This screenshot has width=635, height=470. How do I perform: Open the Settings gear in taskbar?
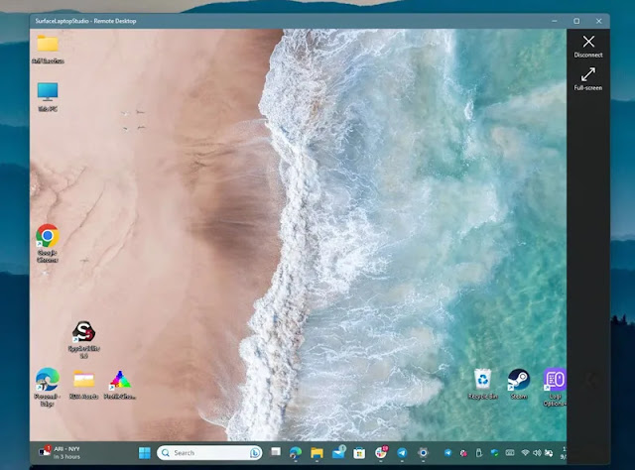tap(424, 452)
